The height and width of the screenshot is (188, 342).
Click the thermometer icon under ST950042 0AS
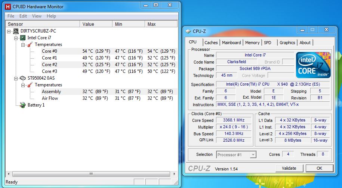pyautogui.click(x=30, y=85)
